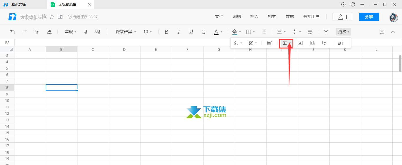
Task: Refresh the page
Action: click(353, 4)
